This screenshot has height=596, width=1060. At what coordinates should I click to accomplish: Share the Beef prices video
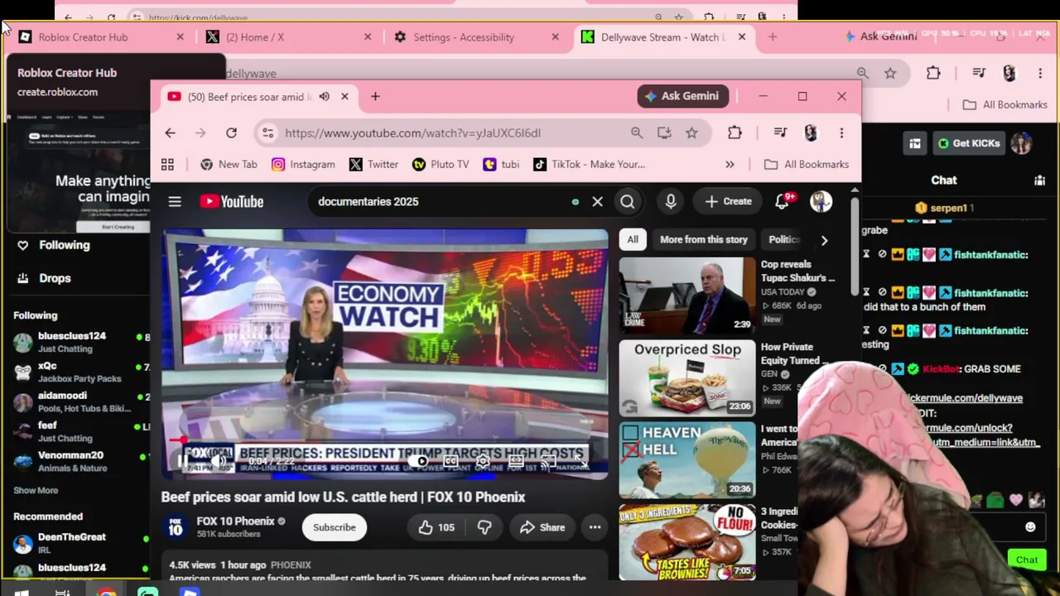[x=542, y=527]
